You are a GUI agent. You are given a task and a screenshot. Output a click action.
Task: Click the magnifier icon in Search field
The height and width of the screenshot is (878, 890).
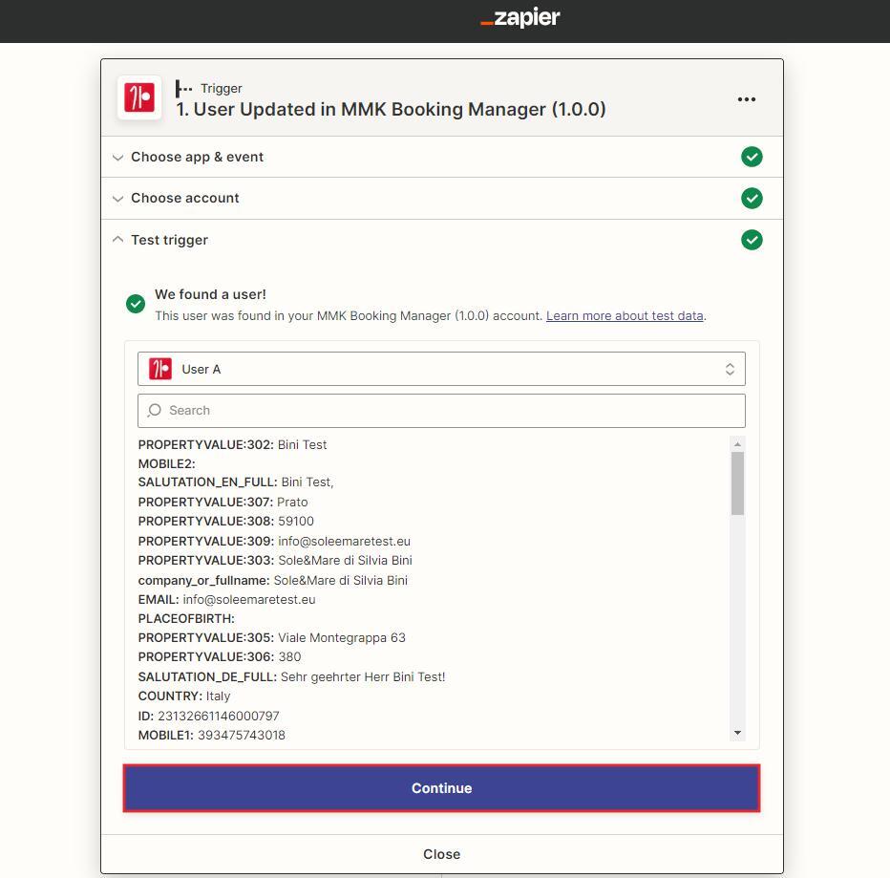point(155,410)
